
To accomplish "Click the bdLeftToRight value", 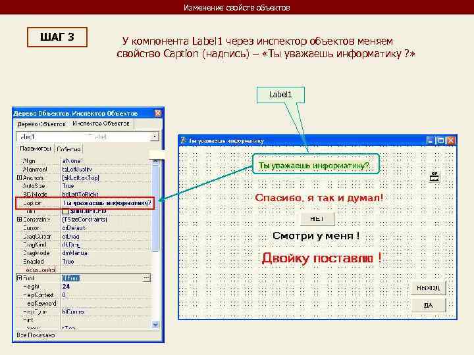I will [x=80, y=194].
